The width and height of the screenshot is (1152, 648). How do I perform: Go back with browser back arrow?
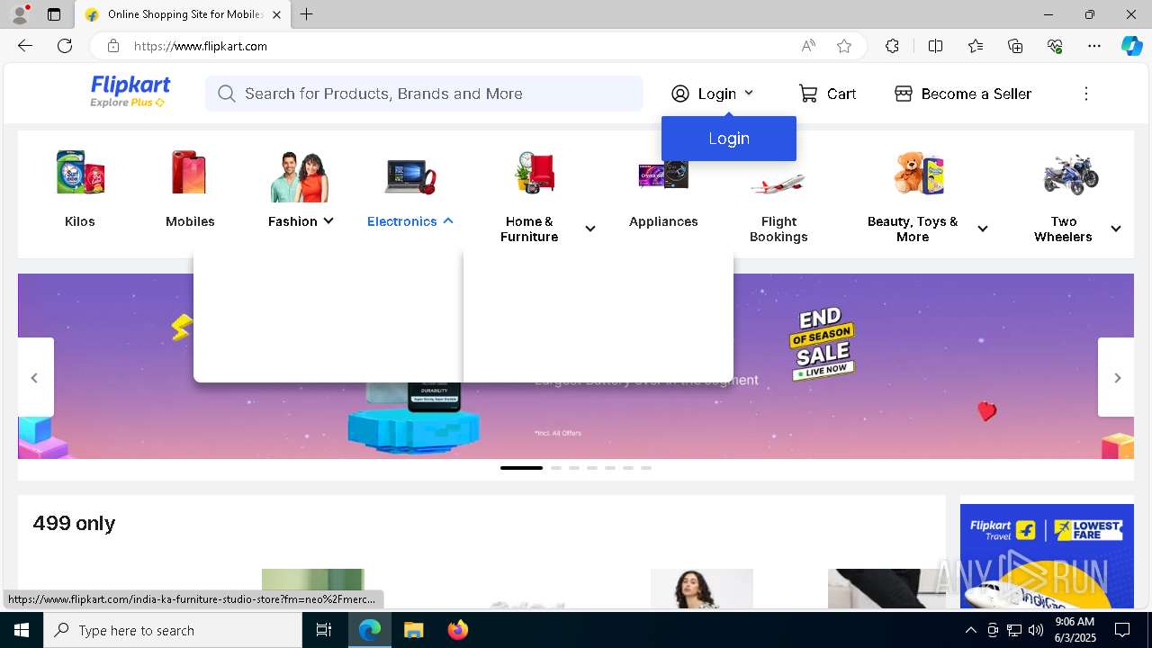pos(24,46)
